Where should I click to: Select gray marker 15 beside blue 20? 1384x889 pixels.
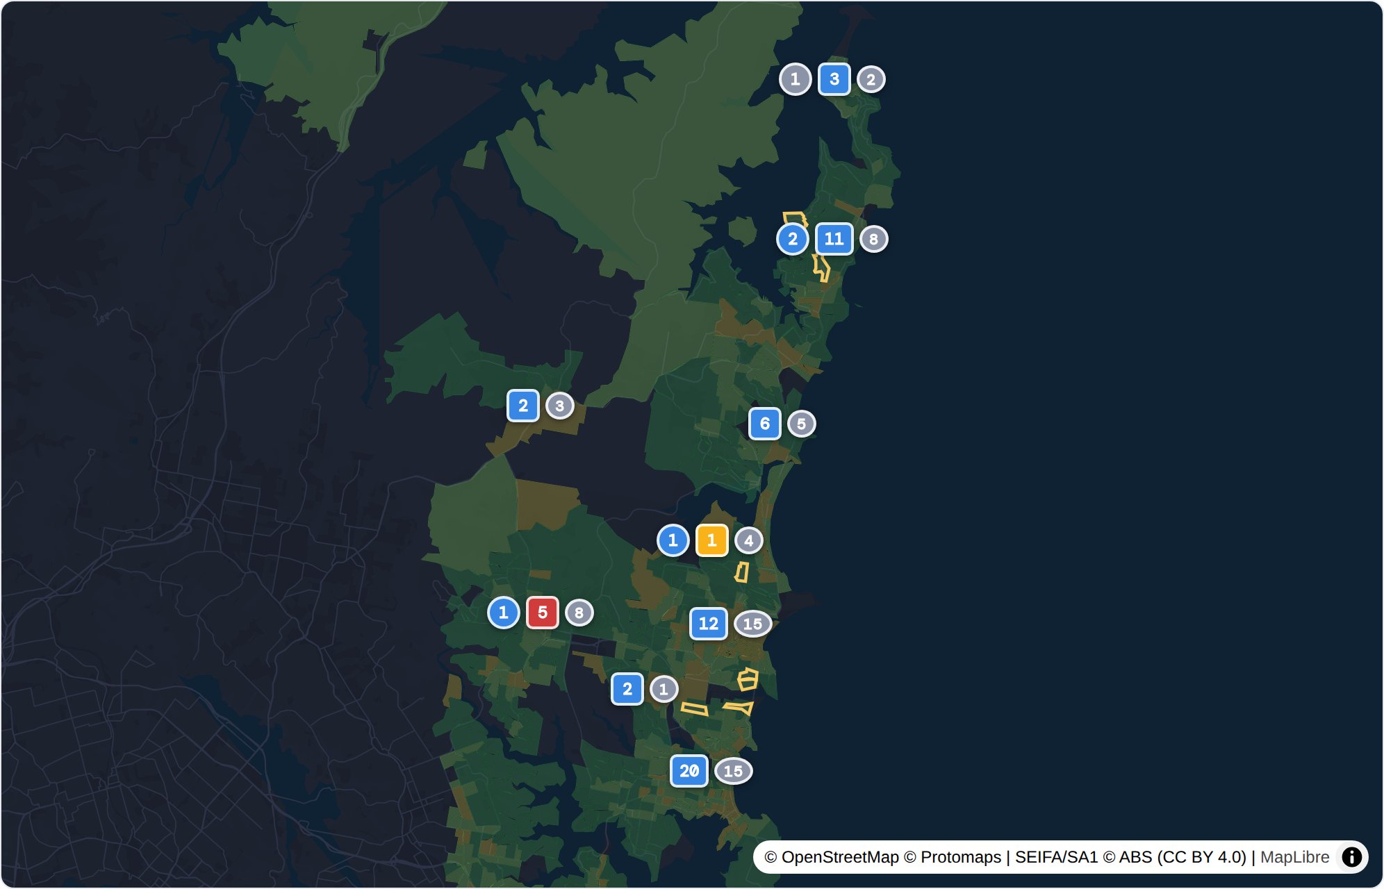[734, 771]
